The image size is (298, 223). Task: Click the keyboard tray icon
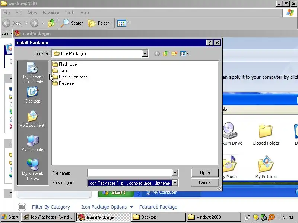click(248, 217)
